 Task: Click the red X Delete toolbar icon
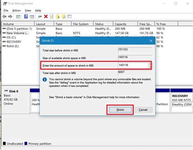(46, 17)
